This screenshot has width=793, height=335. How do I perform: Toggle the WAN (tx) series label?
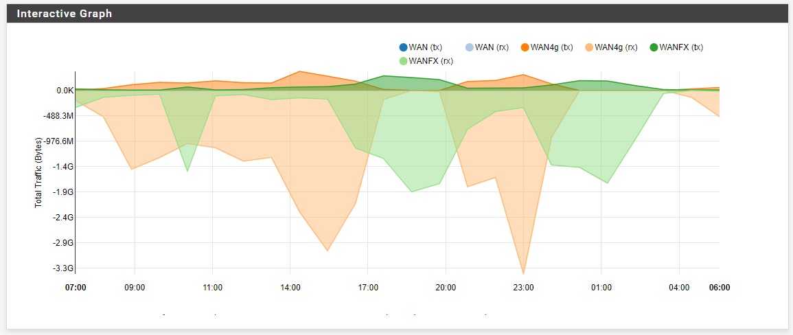tap(426, 47)
